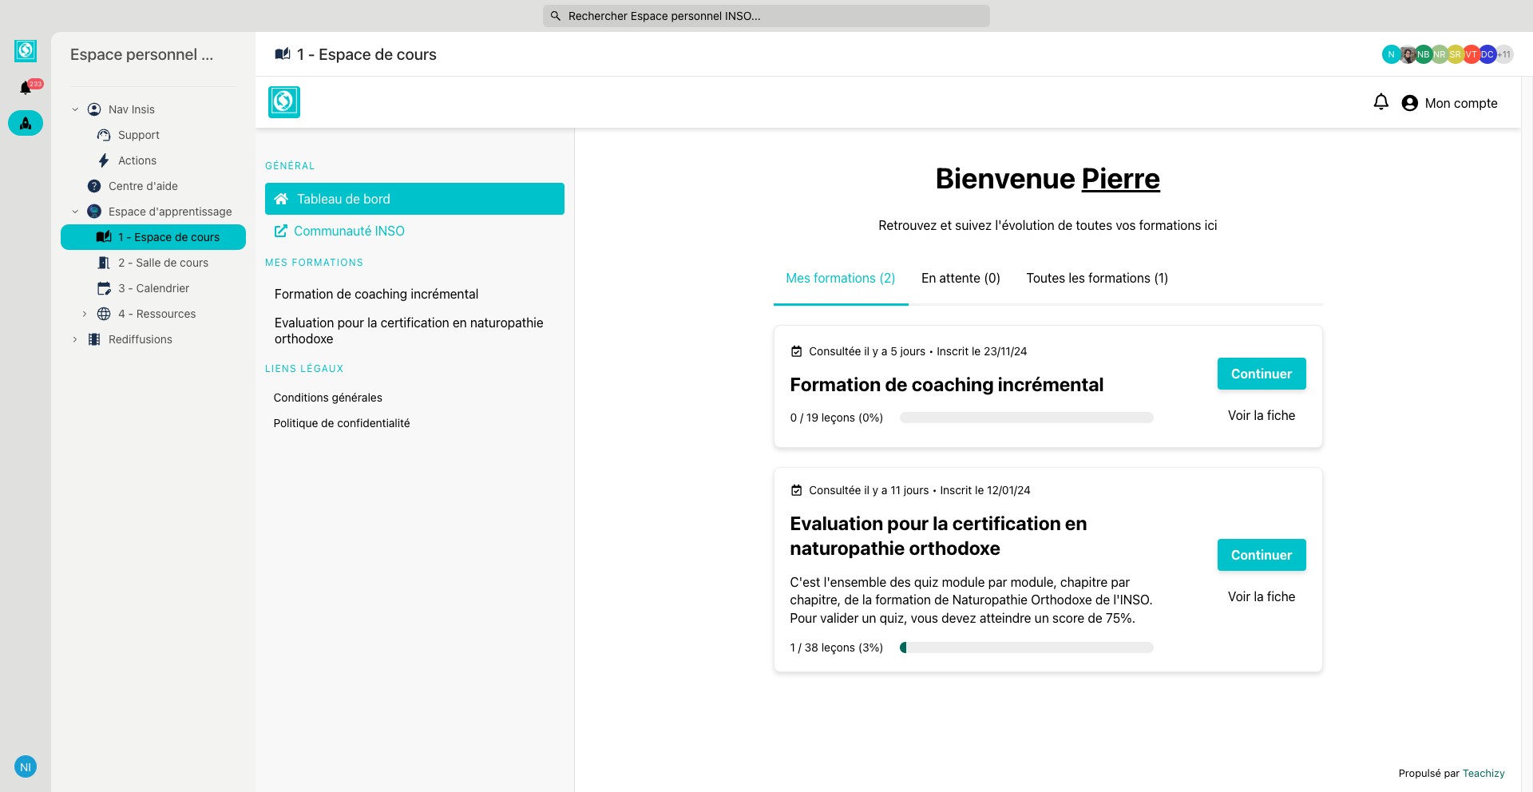Open Evaluation pour la certification sidebar entry
1533x792 pixels.
409,331
